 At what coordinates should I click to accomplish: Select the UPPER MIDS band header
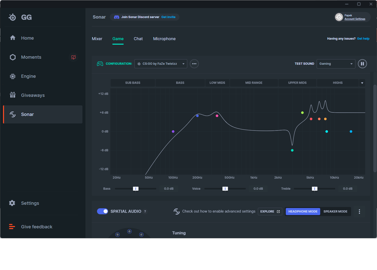[x=297, y=83]
